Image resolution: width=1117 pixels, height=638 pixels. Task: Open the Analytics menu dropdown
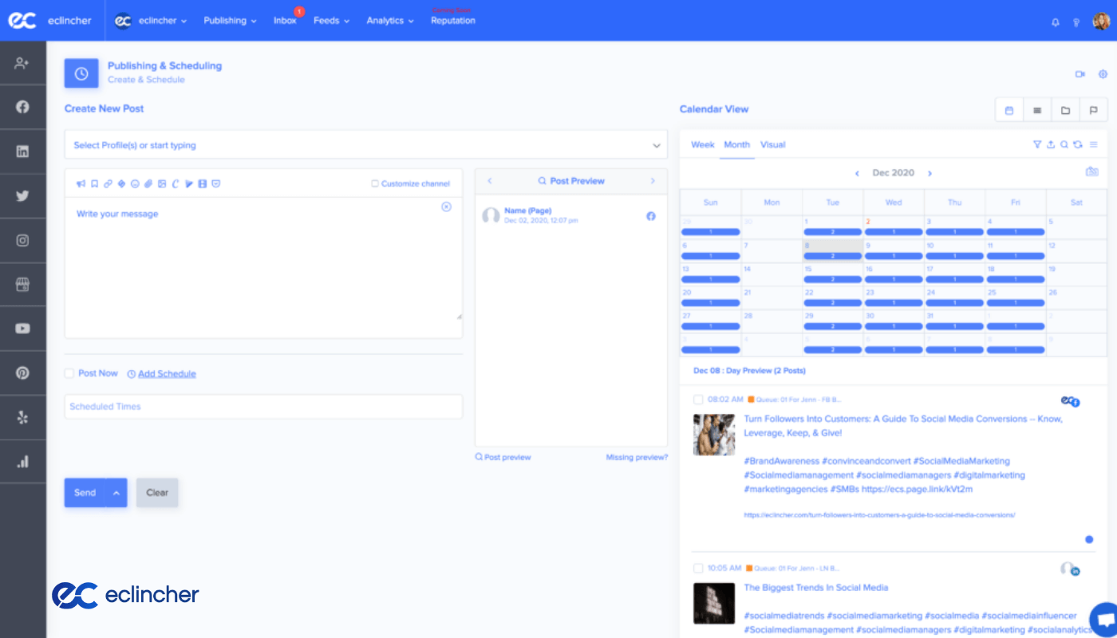point(390,21)
